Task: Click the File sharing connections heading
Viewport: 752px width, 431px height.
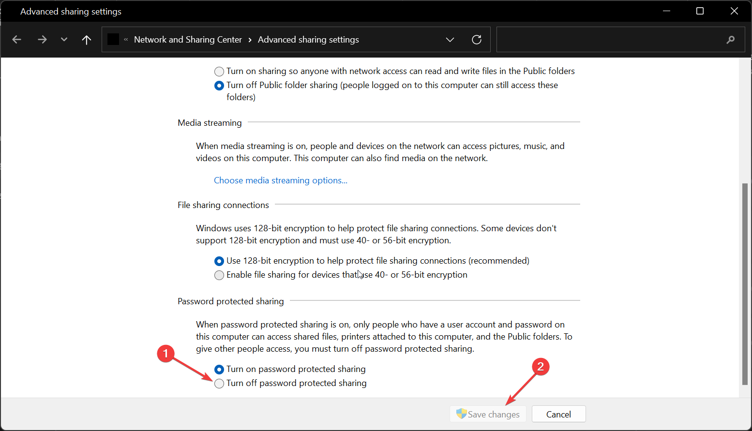Action: (x=223, y=205)
